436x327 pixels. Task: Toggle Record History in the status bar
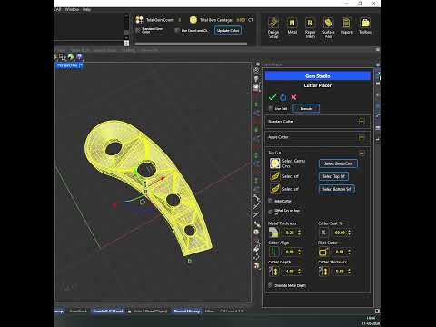pos(187,311)
